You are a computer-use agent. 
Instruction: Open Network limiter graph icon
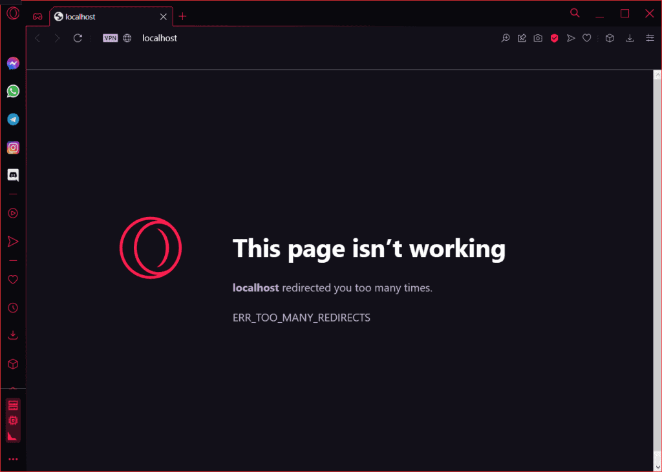(x=13, y=436)
